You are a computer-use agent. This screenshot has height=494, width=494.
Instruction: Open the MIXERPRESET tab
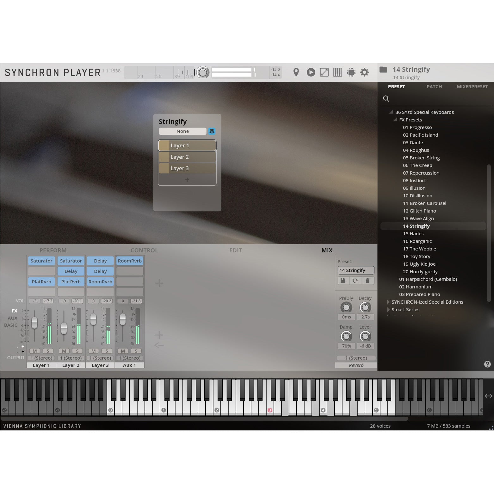(x=472, y=86)
